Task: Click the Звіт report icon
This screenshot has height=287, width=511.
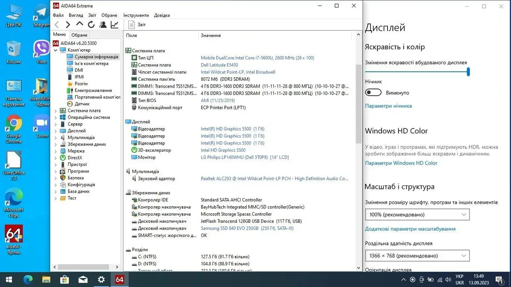Action: click(x=132, y=25)
